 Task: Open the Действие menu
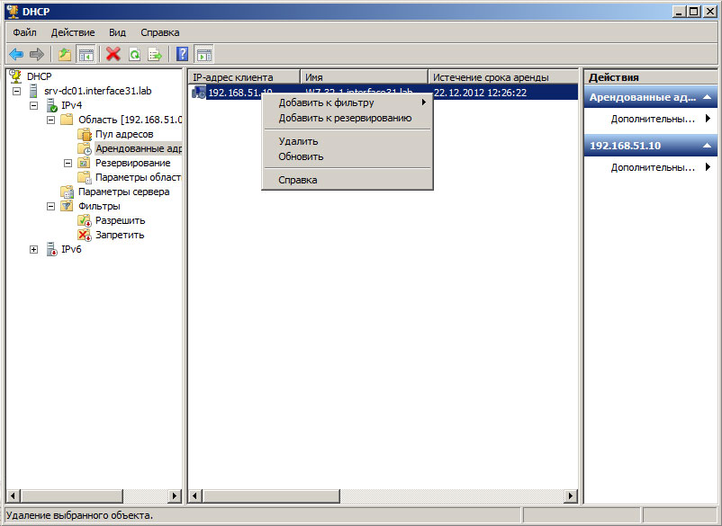73,32
